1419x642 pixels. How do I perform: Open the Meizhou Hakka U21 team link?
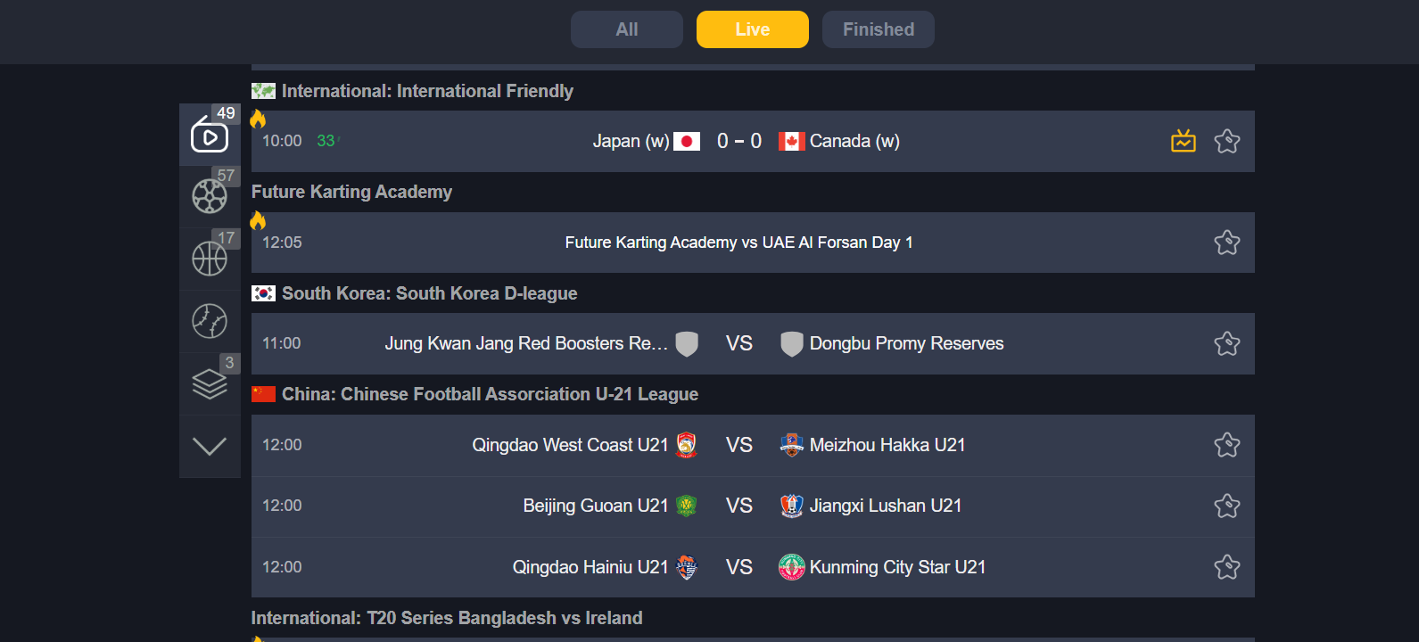[887, 445]
